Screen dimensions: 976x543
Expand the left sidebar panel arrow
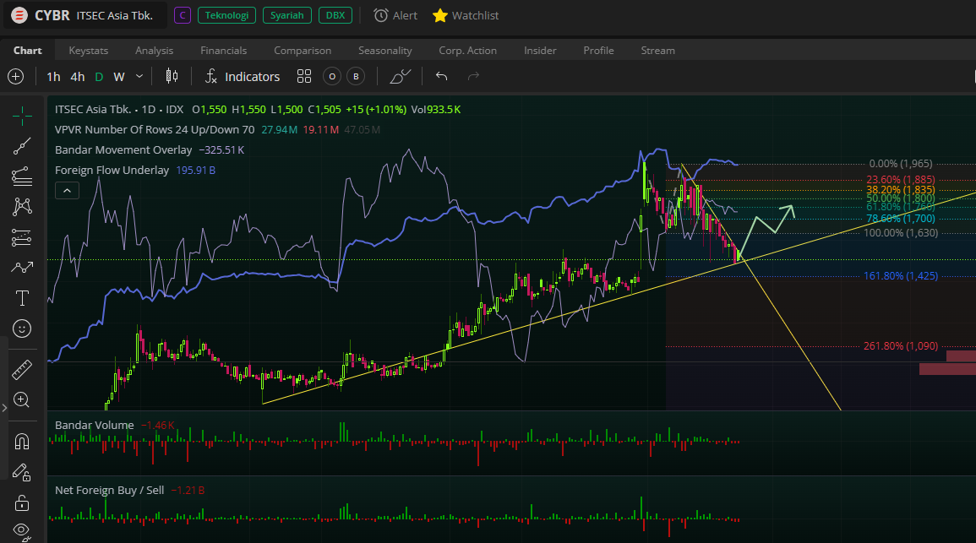[4, 408]
